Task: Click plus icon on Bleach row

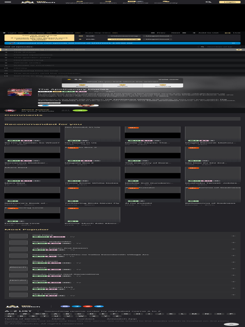Action: point(233,269)
